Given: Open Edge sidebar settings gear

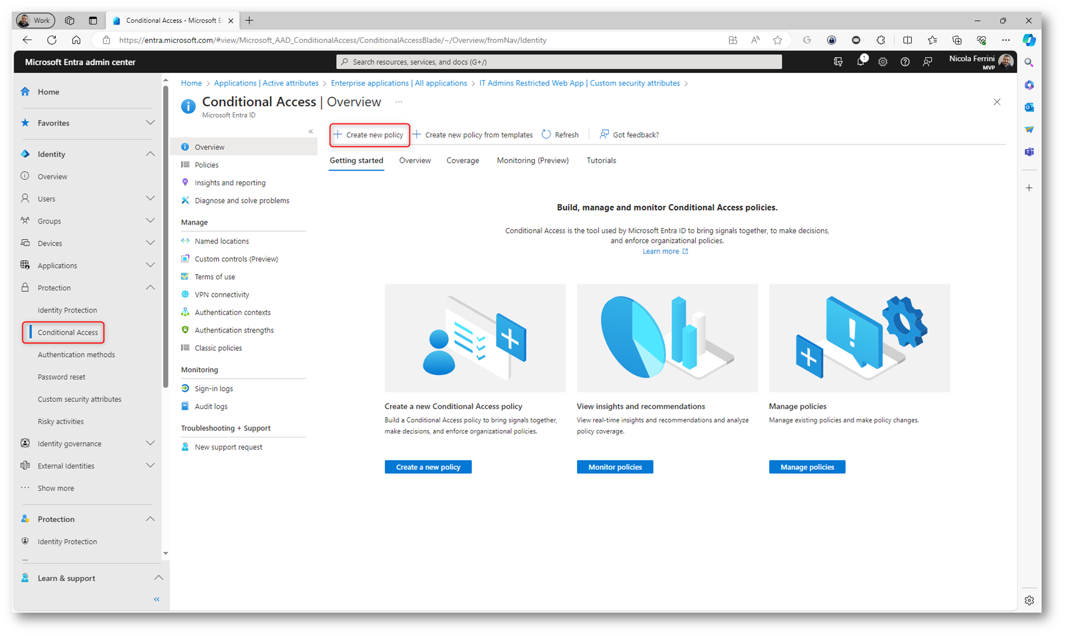Looking at the screenshot, I should click(x=1029, y=600).
